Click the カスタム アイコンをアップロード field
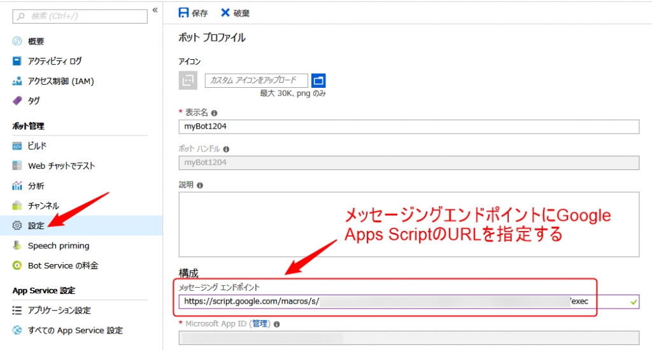This screenshot has width=652, height=350. click(x=256, y=80)
